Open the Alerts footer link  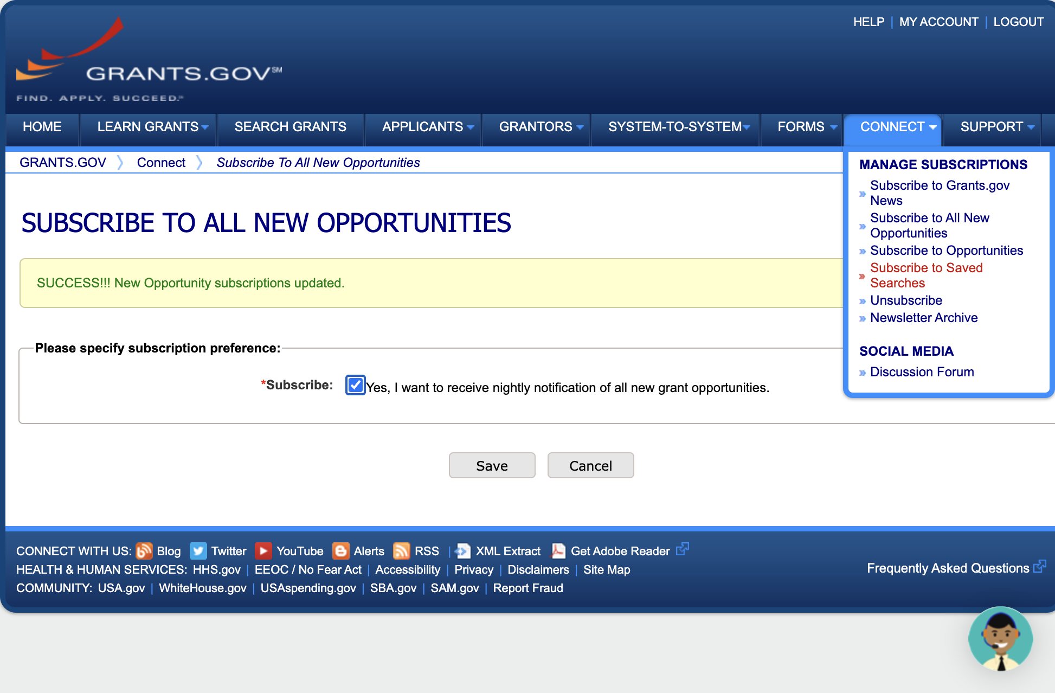pos(369,551)
